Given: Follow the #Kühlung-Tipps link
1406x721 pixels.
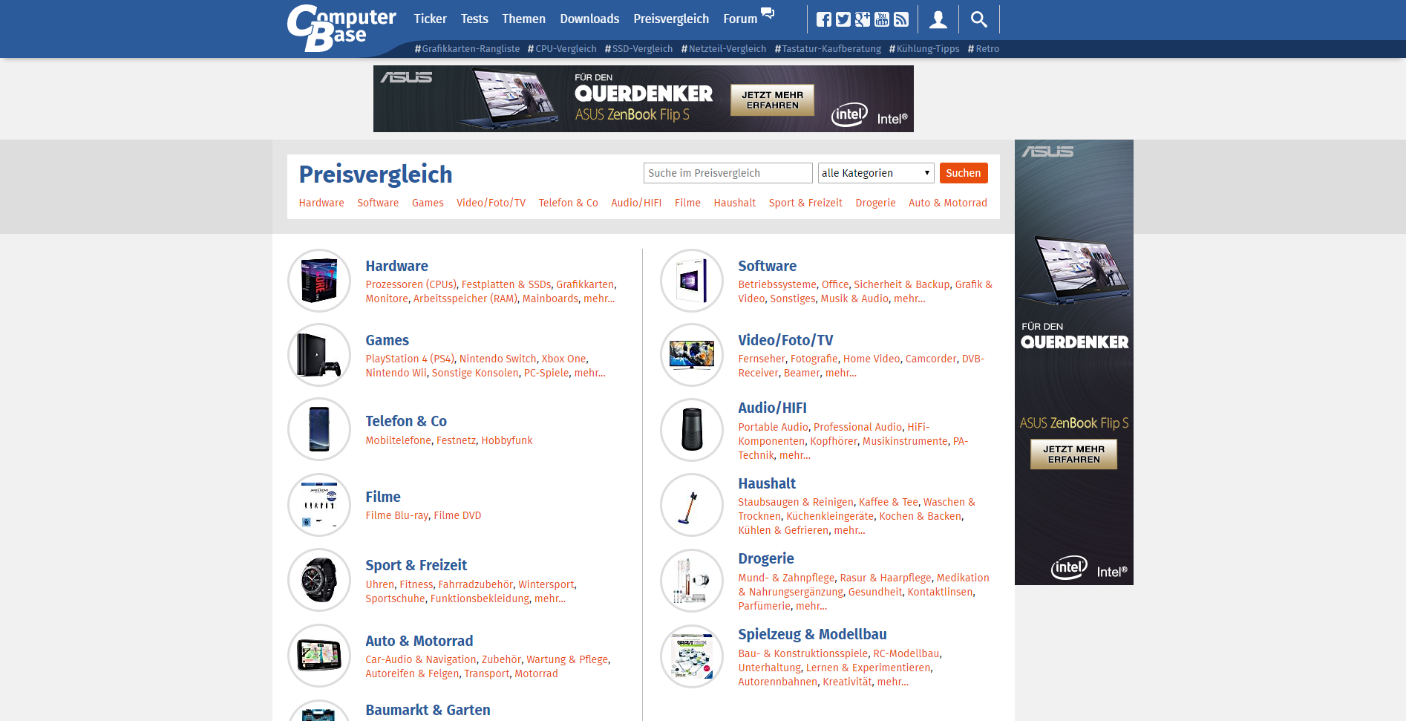Looking at the screenshot, I should tap(924, 49).
